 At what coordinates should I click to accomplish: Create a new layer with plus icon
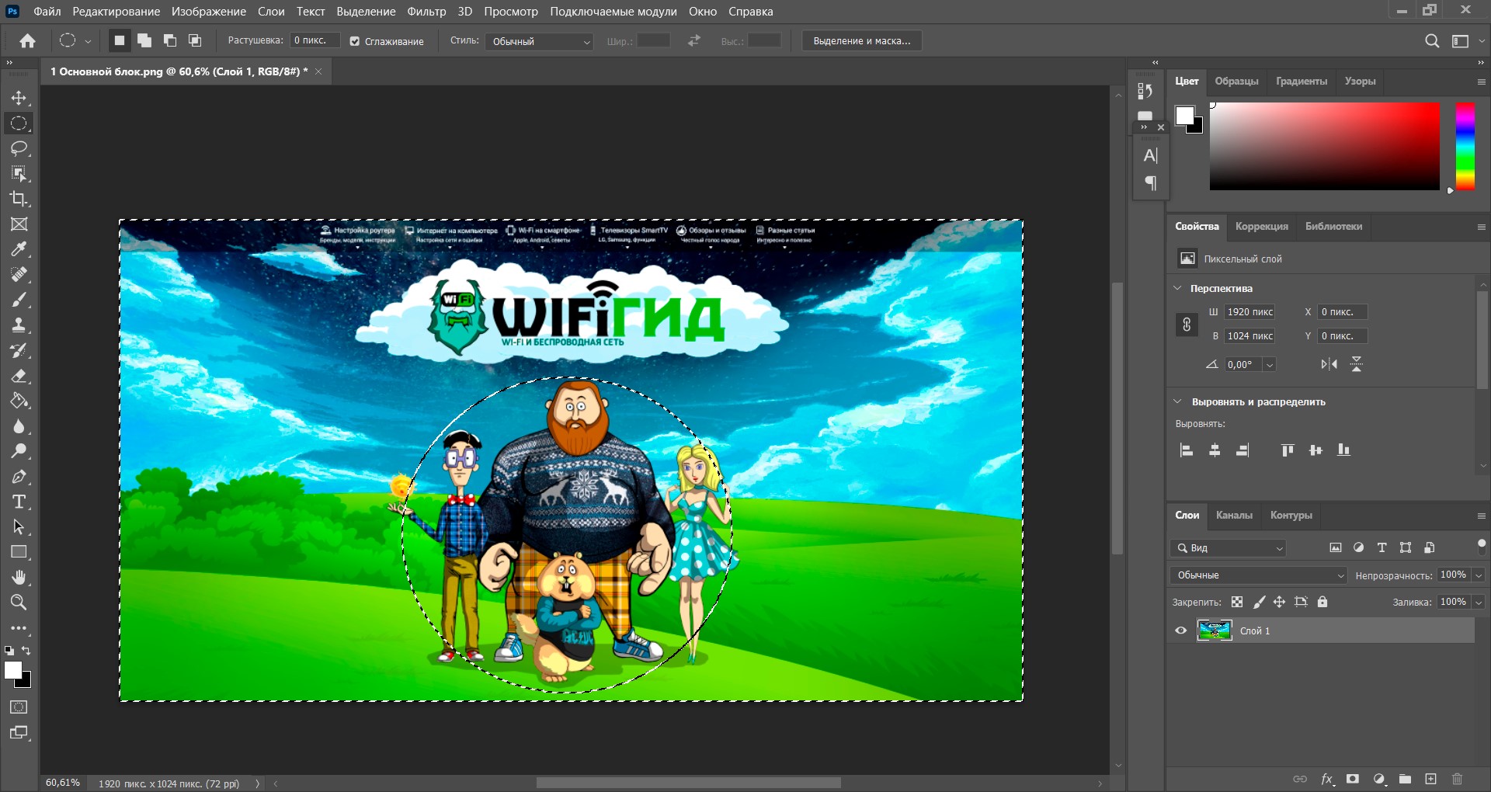(x=1430, y=779)
